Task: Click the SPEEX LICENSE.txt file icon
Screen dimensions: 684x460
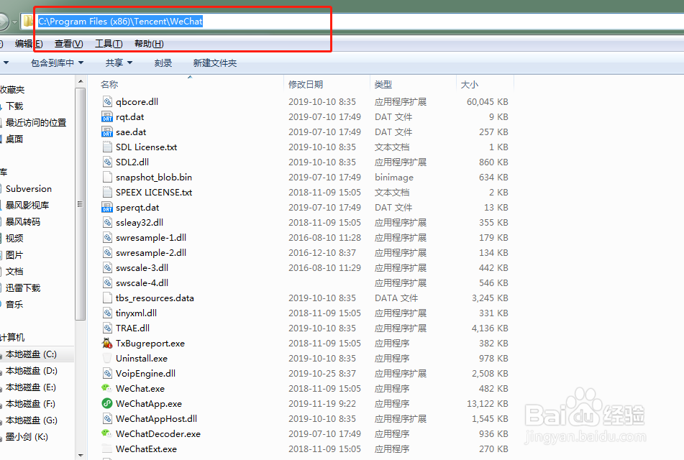Action: [x=107, y=193]
